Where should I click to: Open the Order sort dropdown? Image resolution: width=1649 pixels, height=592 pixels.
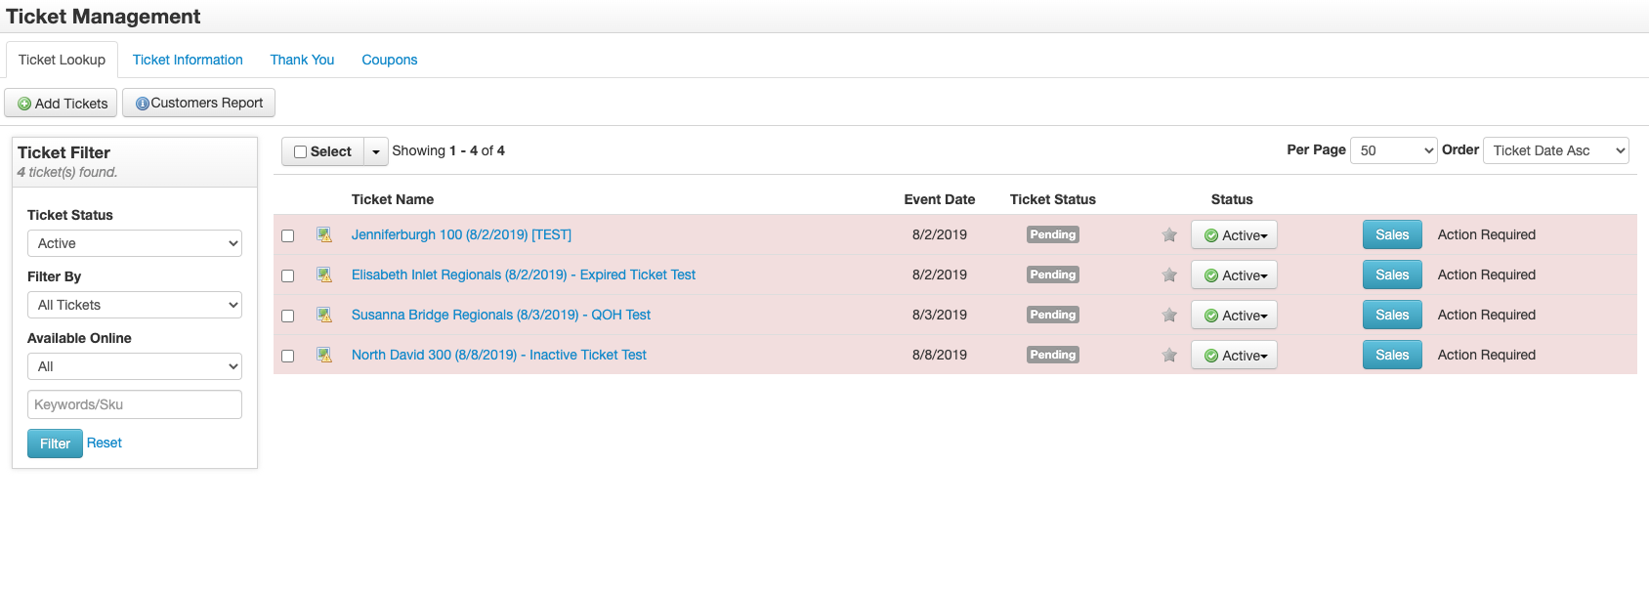1555,150
